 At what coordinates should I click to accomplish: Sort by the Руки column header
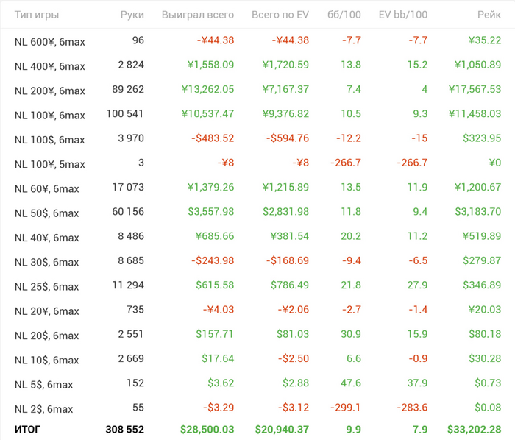[x=132, y=15]
